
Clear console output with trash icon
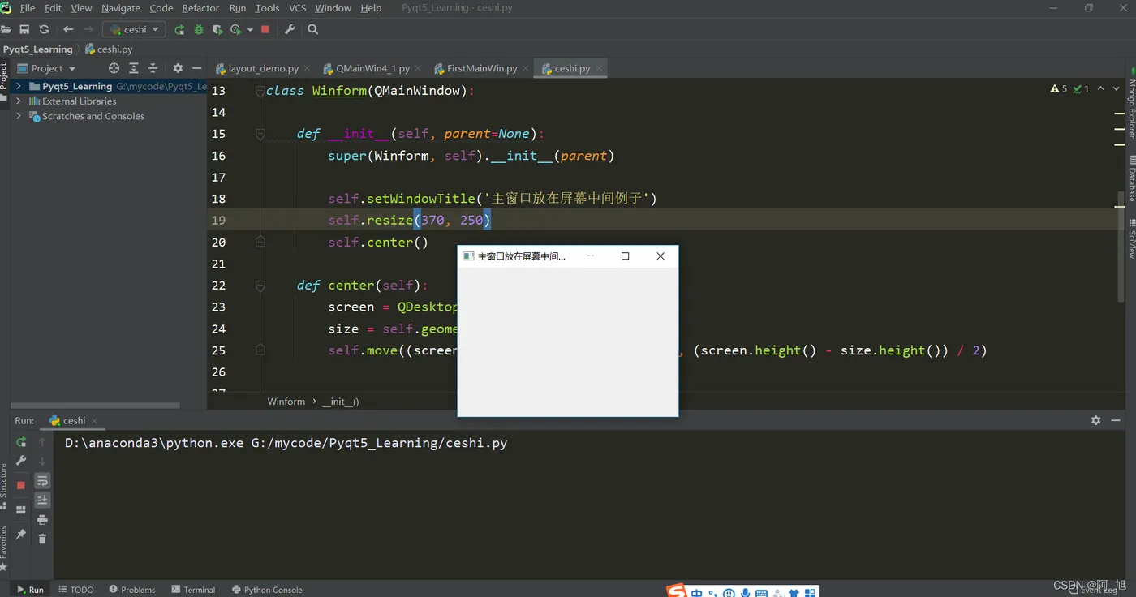[x=42, y=538]
